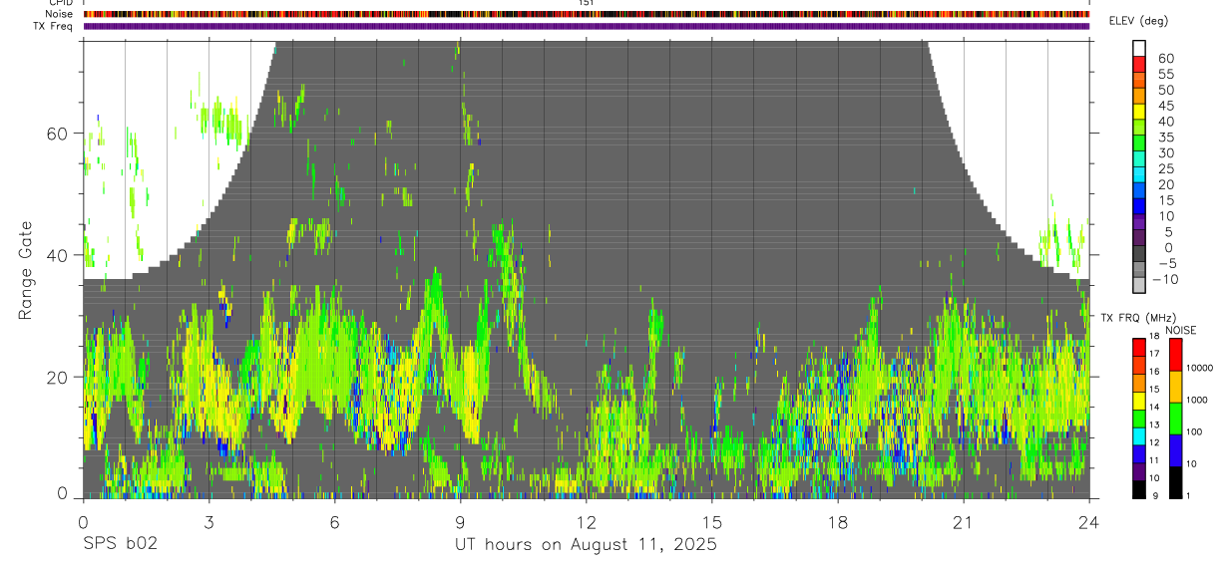The width and height of the screenshot is (1225, 565).
Task: Select the black bottom segment of NOISE colorbar
Action: click(x=1175, y=482)
